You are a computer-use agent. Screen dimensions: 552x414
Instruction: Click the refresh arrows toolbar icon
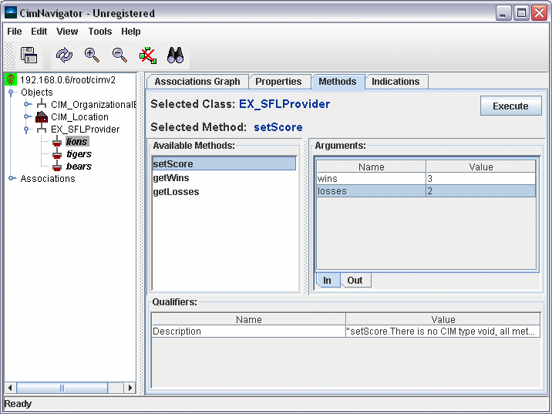(x=65, y=55)
